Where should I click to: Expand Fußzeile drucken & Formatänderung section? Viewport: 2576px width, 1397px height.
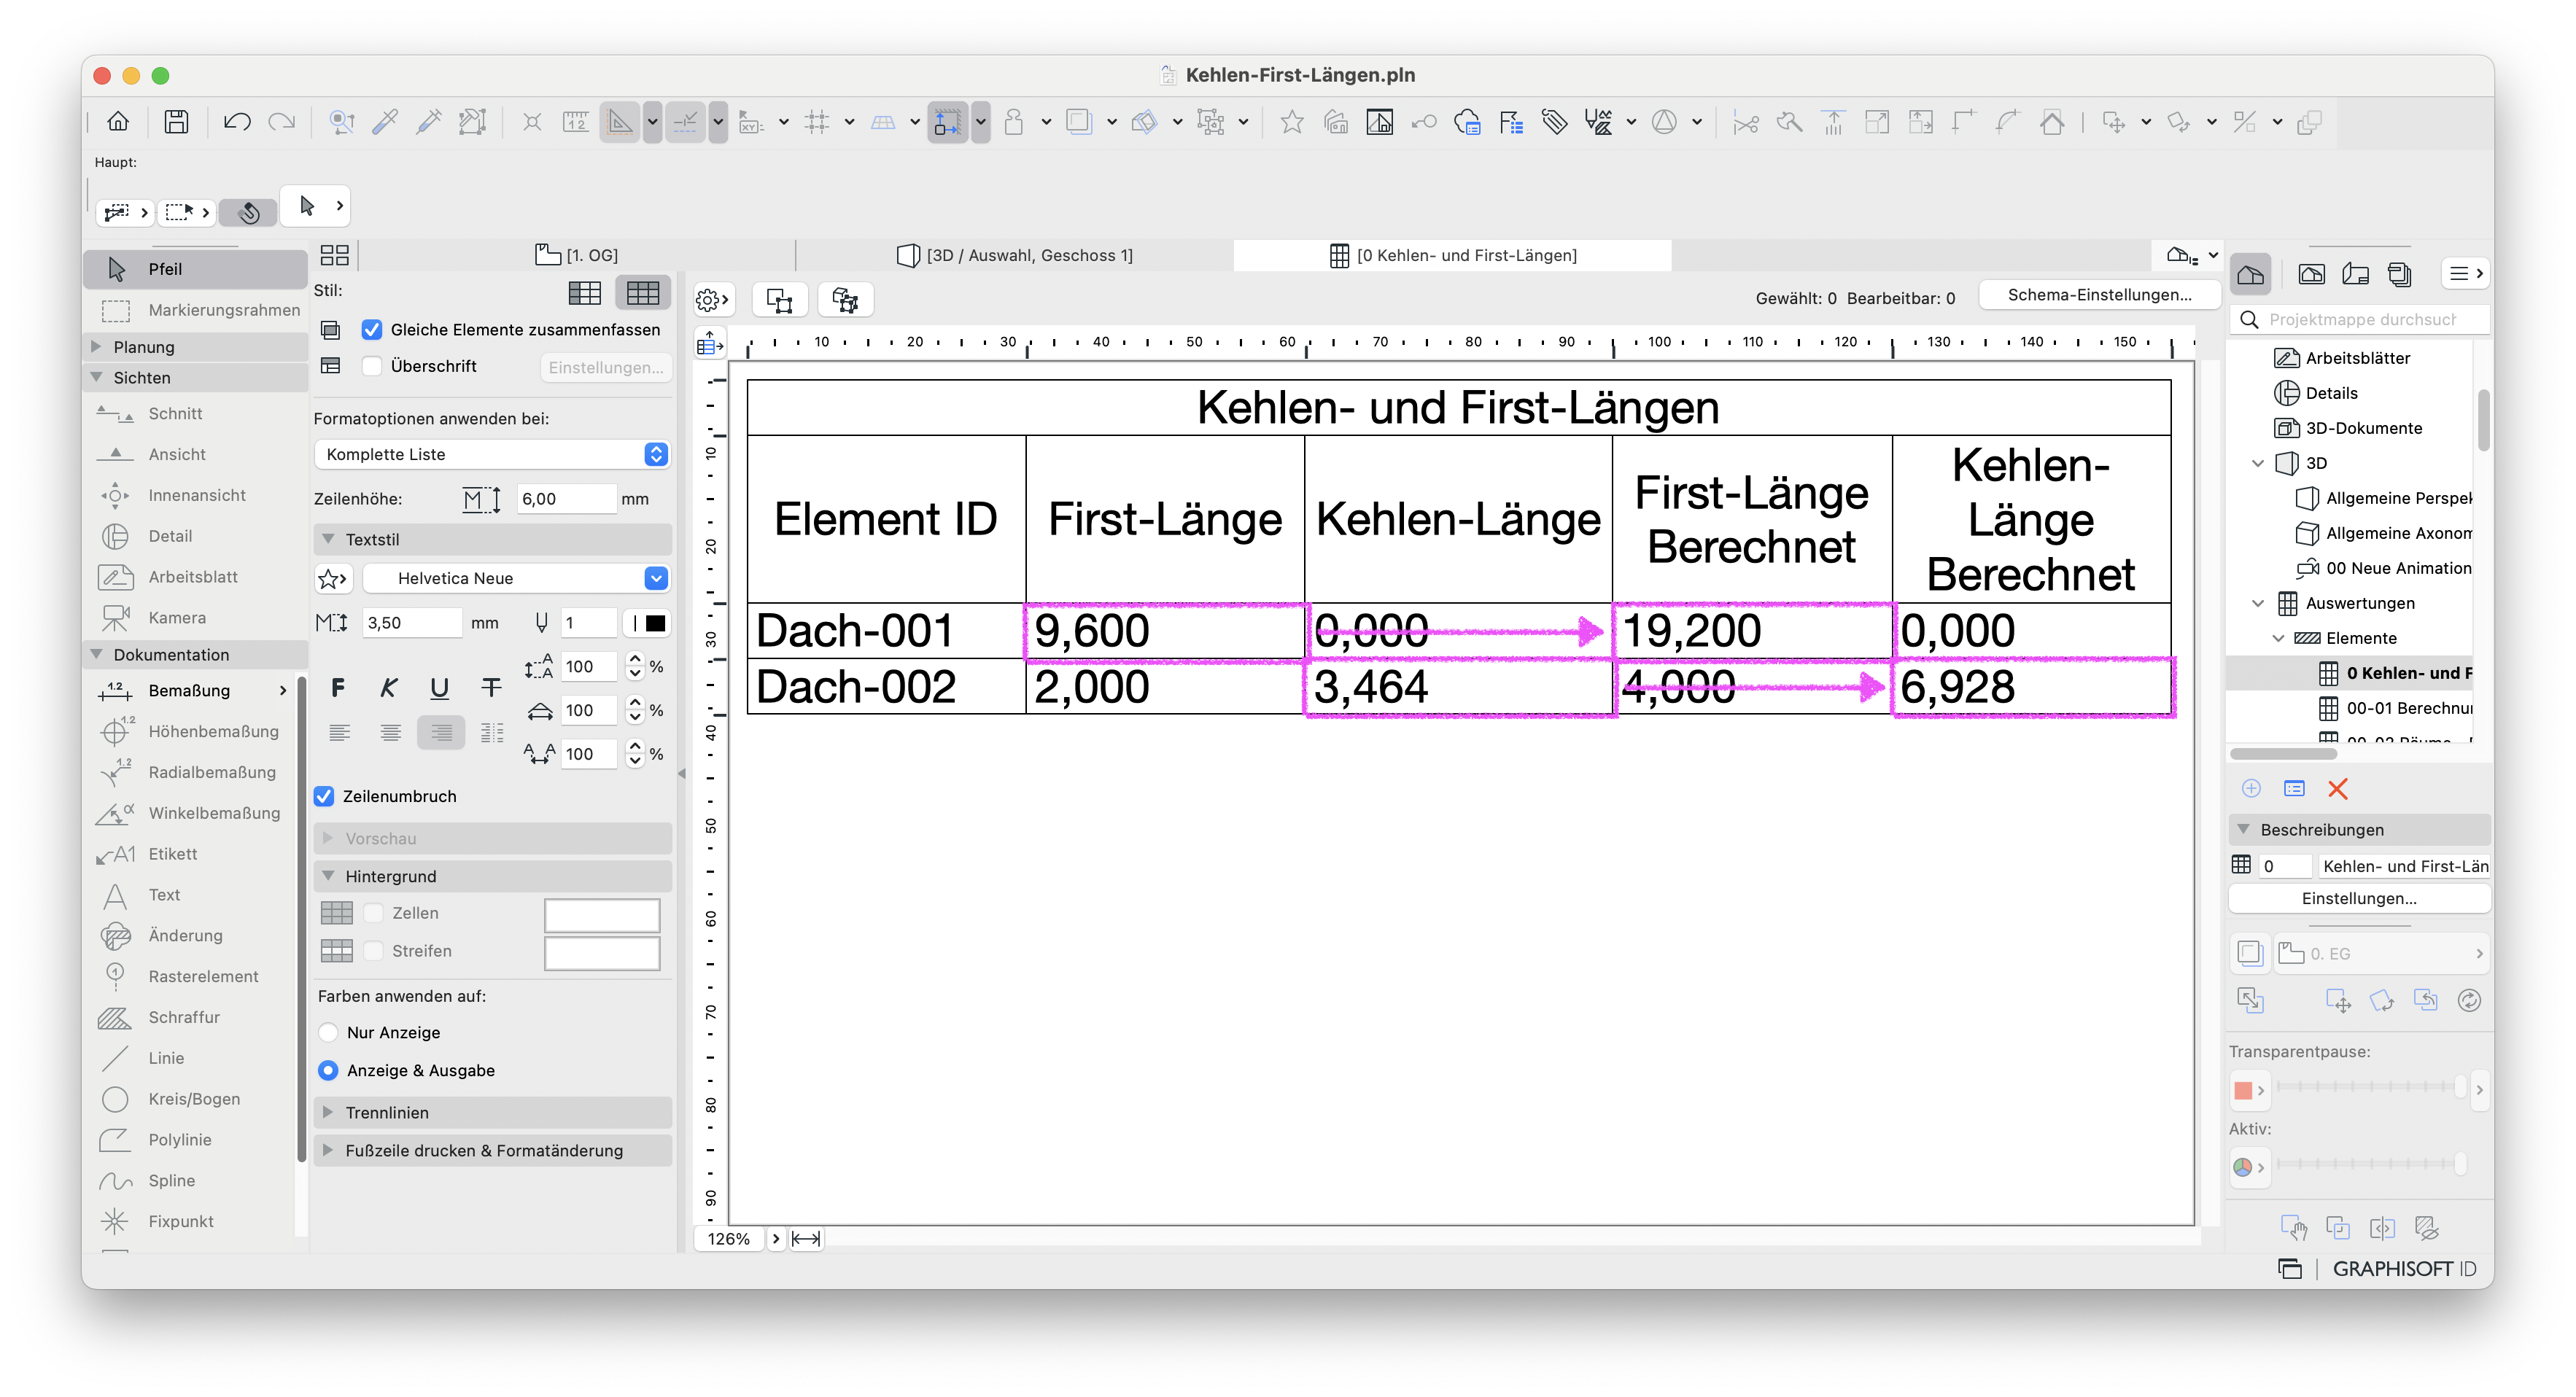pos(328,1150)
